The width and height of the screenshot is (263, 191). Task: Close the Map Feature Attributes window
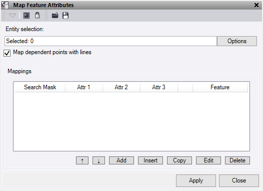click(256, 5)
